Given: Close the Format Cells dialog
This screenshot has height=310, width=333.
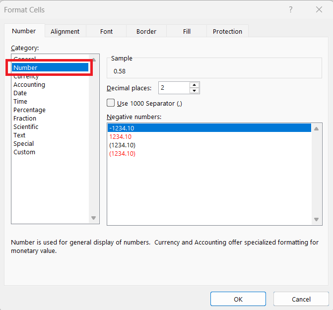Looking at the screenshot, I should click(x=319, y=9).
